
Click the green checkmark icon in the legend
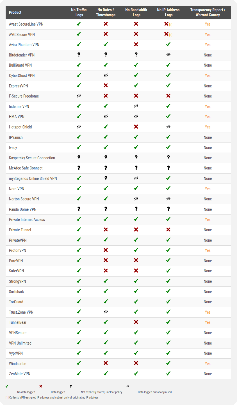pyautogui.click(x=7, y=386)
